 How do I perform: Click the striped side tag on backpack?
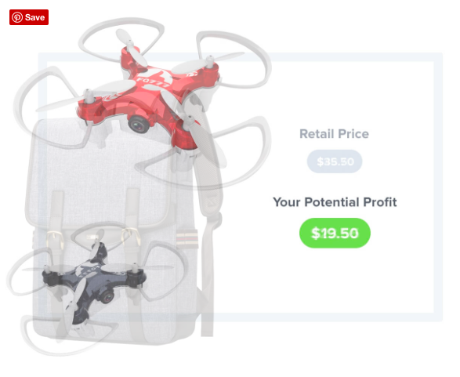point(187,239)
